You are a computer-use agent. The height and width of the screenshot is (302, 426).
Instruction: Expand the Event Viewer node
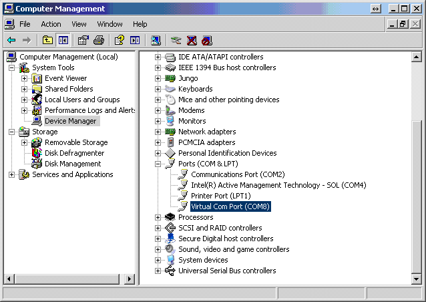[25, 78]
